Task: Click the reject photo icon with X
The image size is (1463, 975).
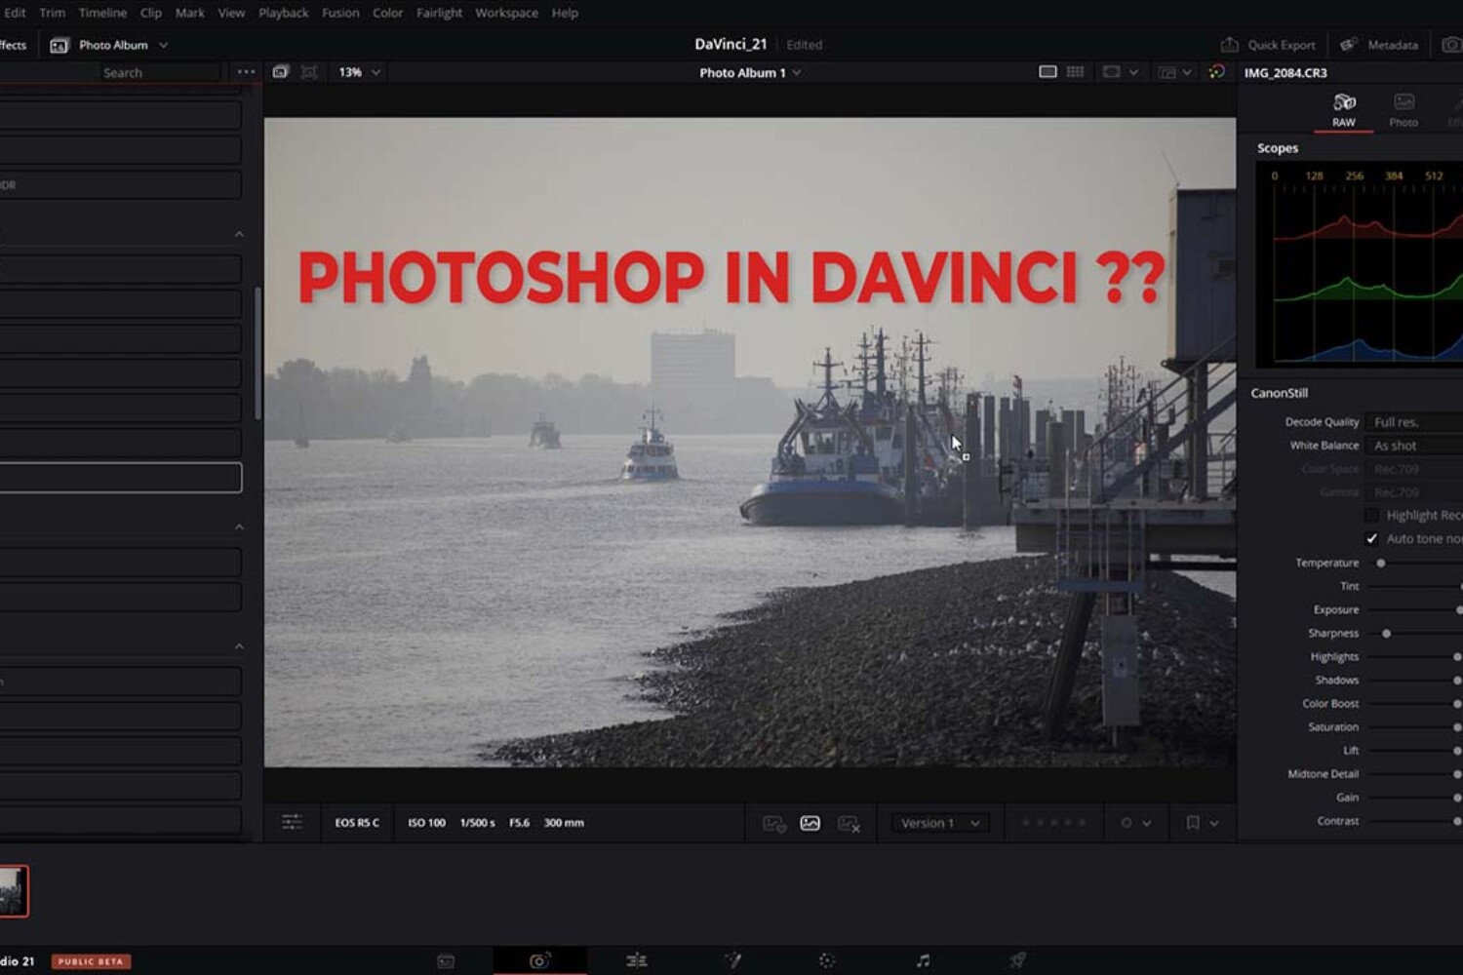Action: pyautogui.click(x=849, y=824)
